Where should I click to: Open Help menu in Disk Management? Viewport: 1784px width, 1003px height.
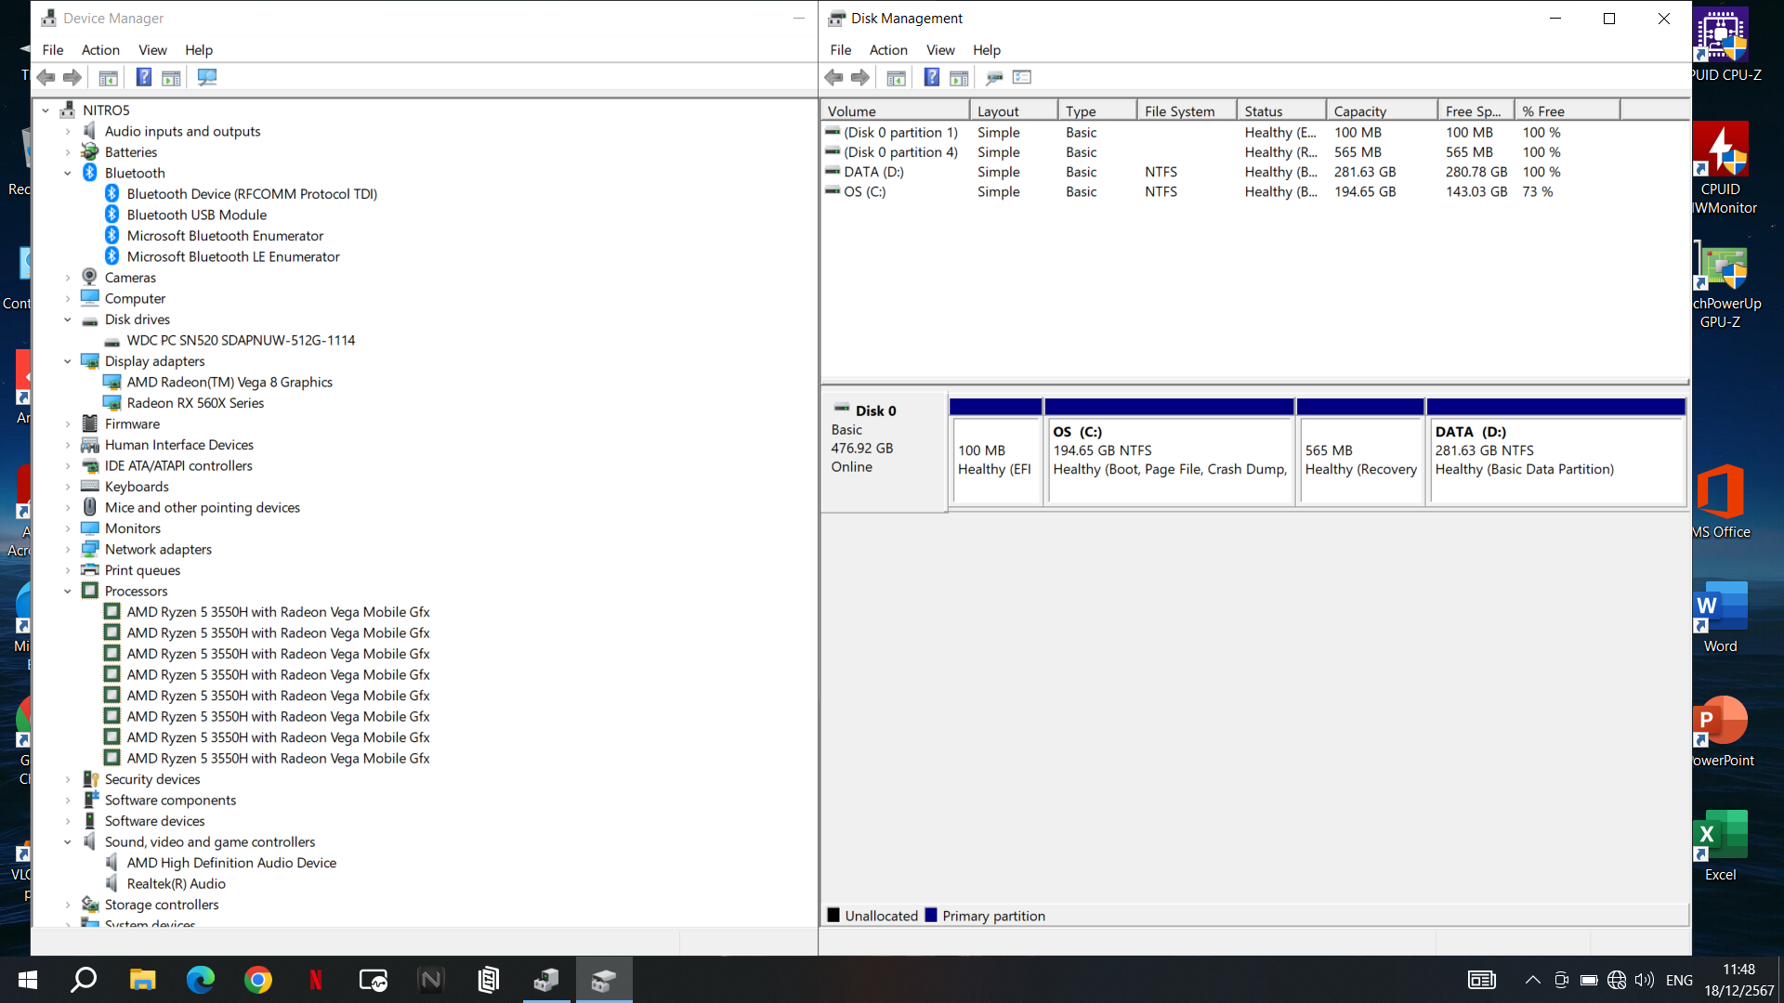click(x=987, y=50)
